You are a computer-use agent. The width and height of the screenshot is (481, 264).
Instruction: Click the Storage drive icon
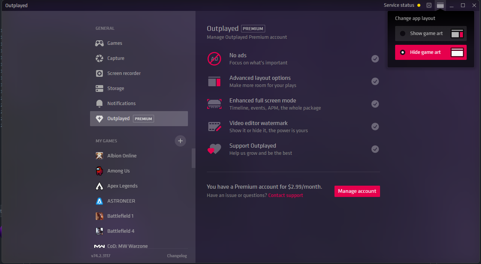point(99,89)
